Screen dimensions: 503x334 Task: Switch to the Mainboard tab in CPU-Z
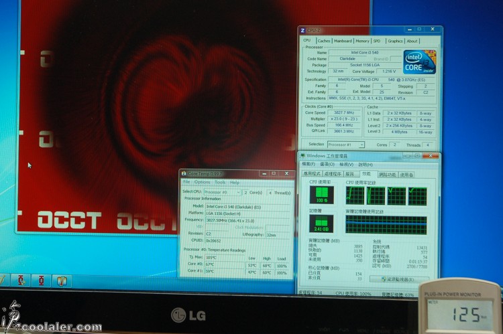tap(343, 41)
